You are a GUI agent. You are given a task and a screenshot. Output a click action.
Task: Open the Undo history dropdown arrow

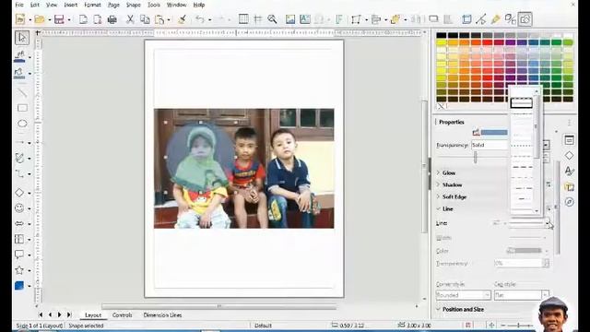tap(209, 19)
